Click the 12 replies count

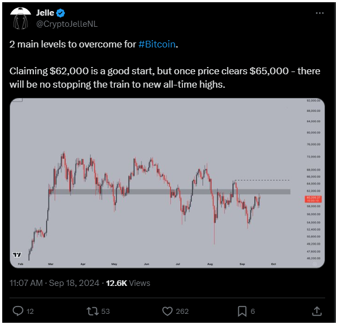[30, 311]
